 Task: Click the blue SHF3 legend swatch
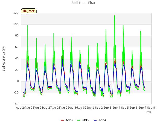[x=95, y=120]
